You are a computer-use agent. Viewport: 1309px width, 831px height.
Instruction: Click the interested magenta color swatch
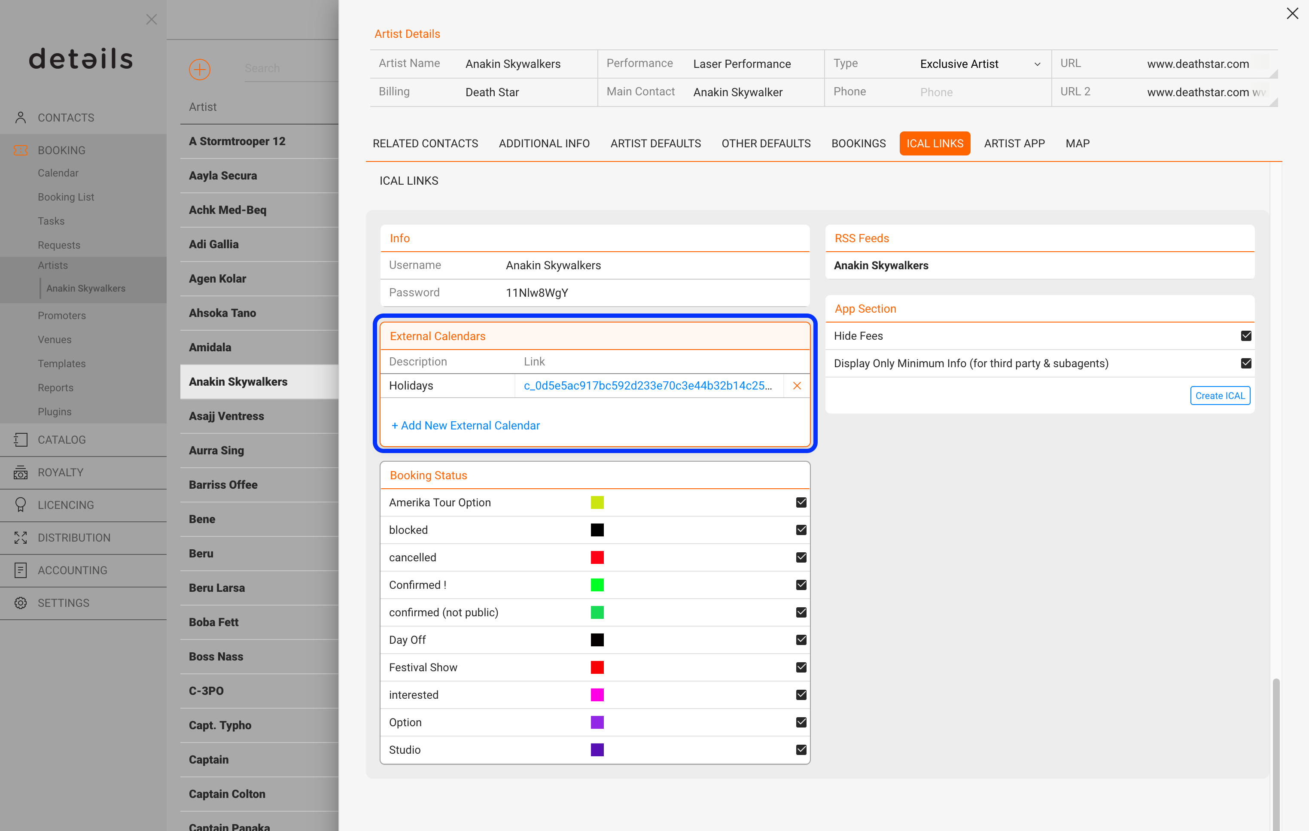597,694
